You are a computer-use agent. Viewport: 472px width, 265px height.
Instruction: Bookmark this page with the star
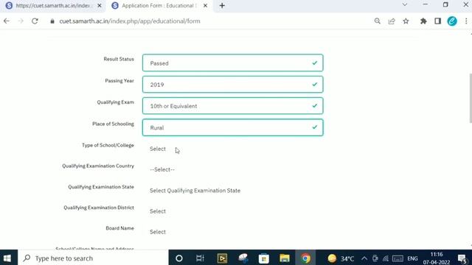(x=406, y=21)
